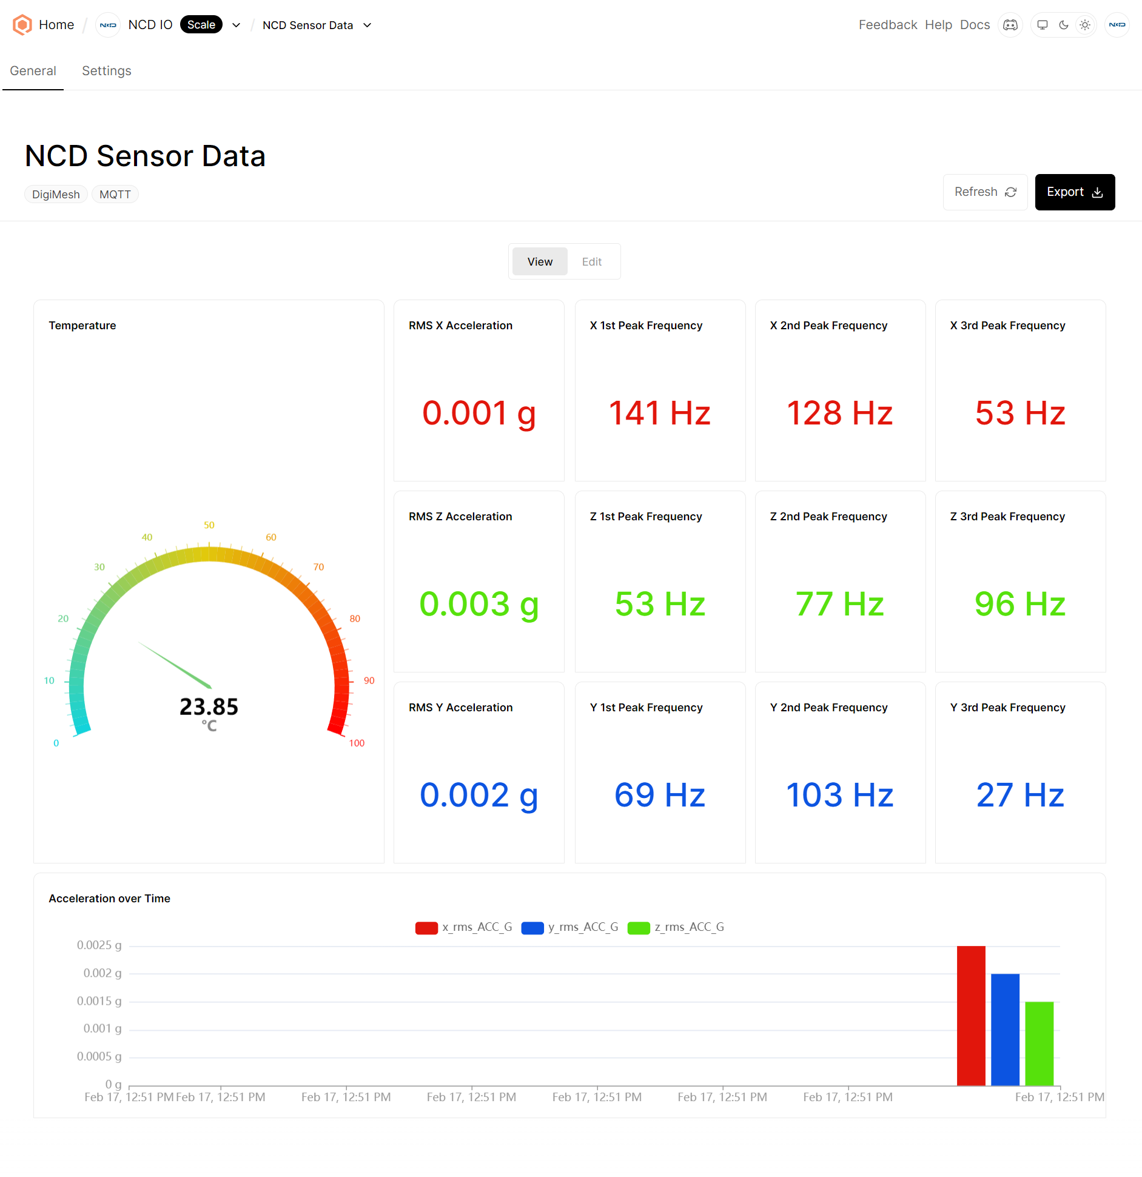Click the green z-axis acceleration bar

1040,1044
